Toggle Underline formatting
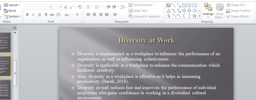Viewport: 256px width, 100px height. click(39, 15)
